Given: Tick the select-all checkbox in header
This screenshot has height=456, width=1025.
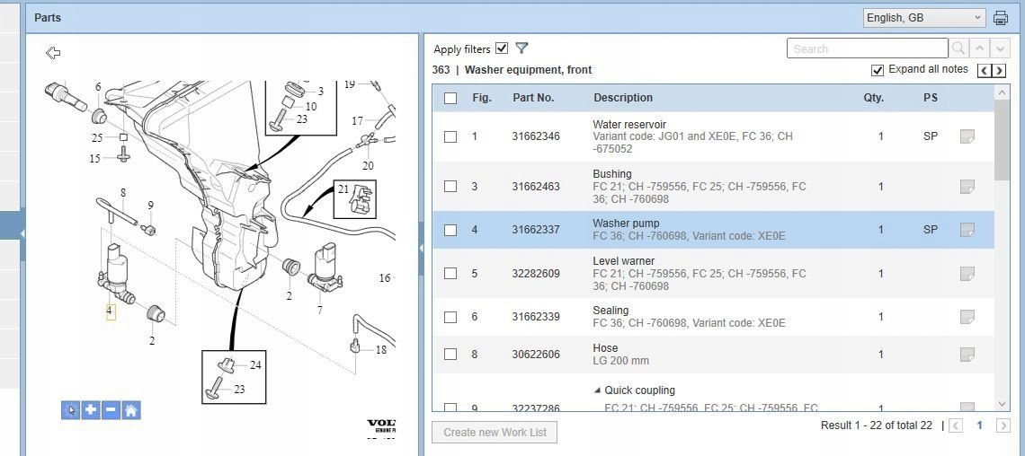Looking at the screenshot, I should pyautogui.click(x=450, y=98).
